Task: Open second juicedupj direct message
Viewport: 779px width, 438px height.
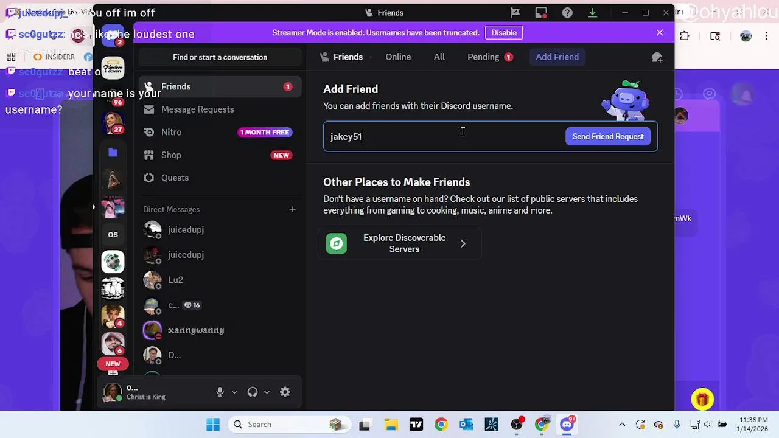Action: [x=220, y=255]
